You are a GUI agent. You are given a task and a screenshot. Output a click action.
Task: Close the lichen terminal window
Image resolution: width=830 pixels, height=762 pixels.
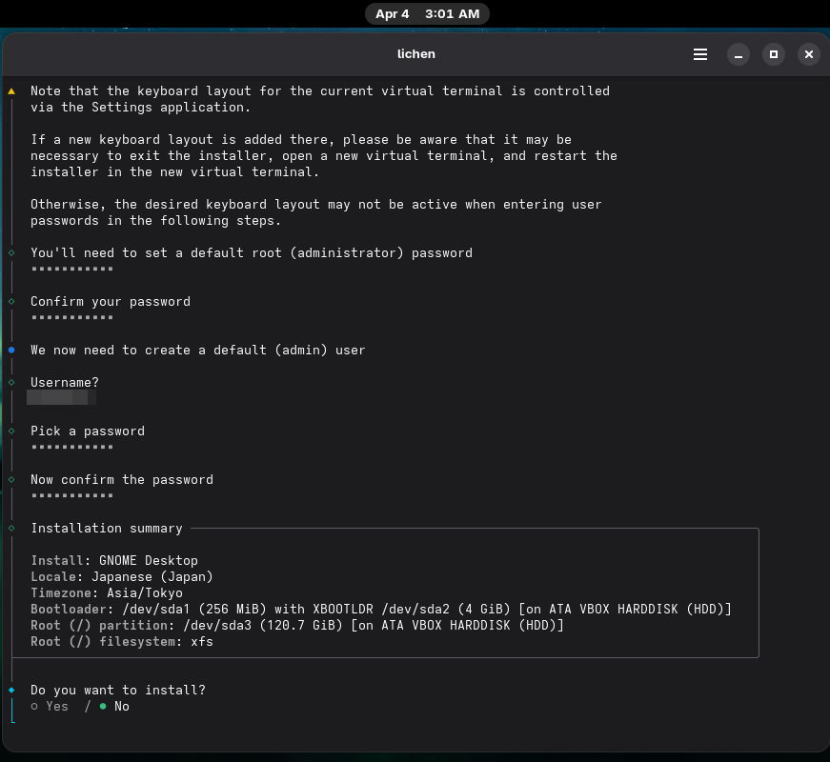[x=808, y=54]
